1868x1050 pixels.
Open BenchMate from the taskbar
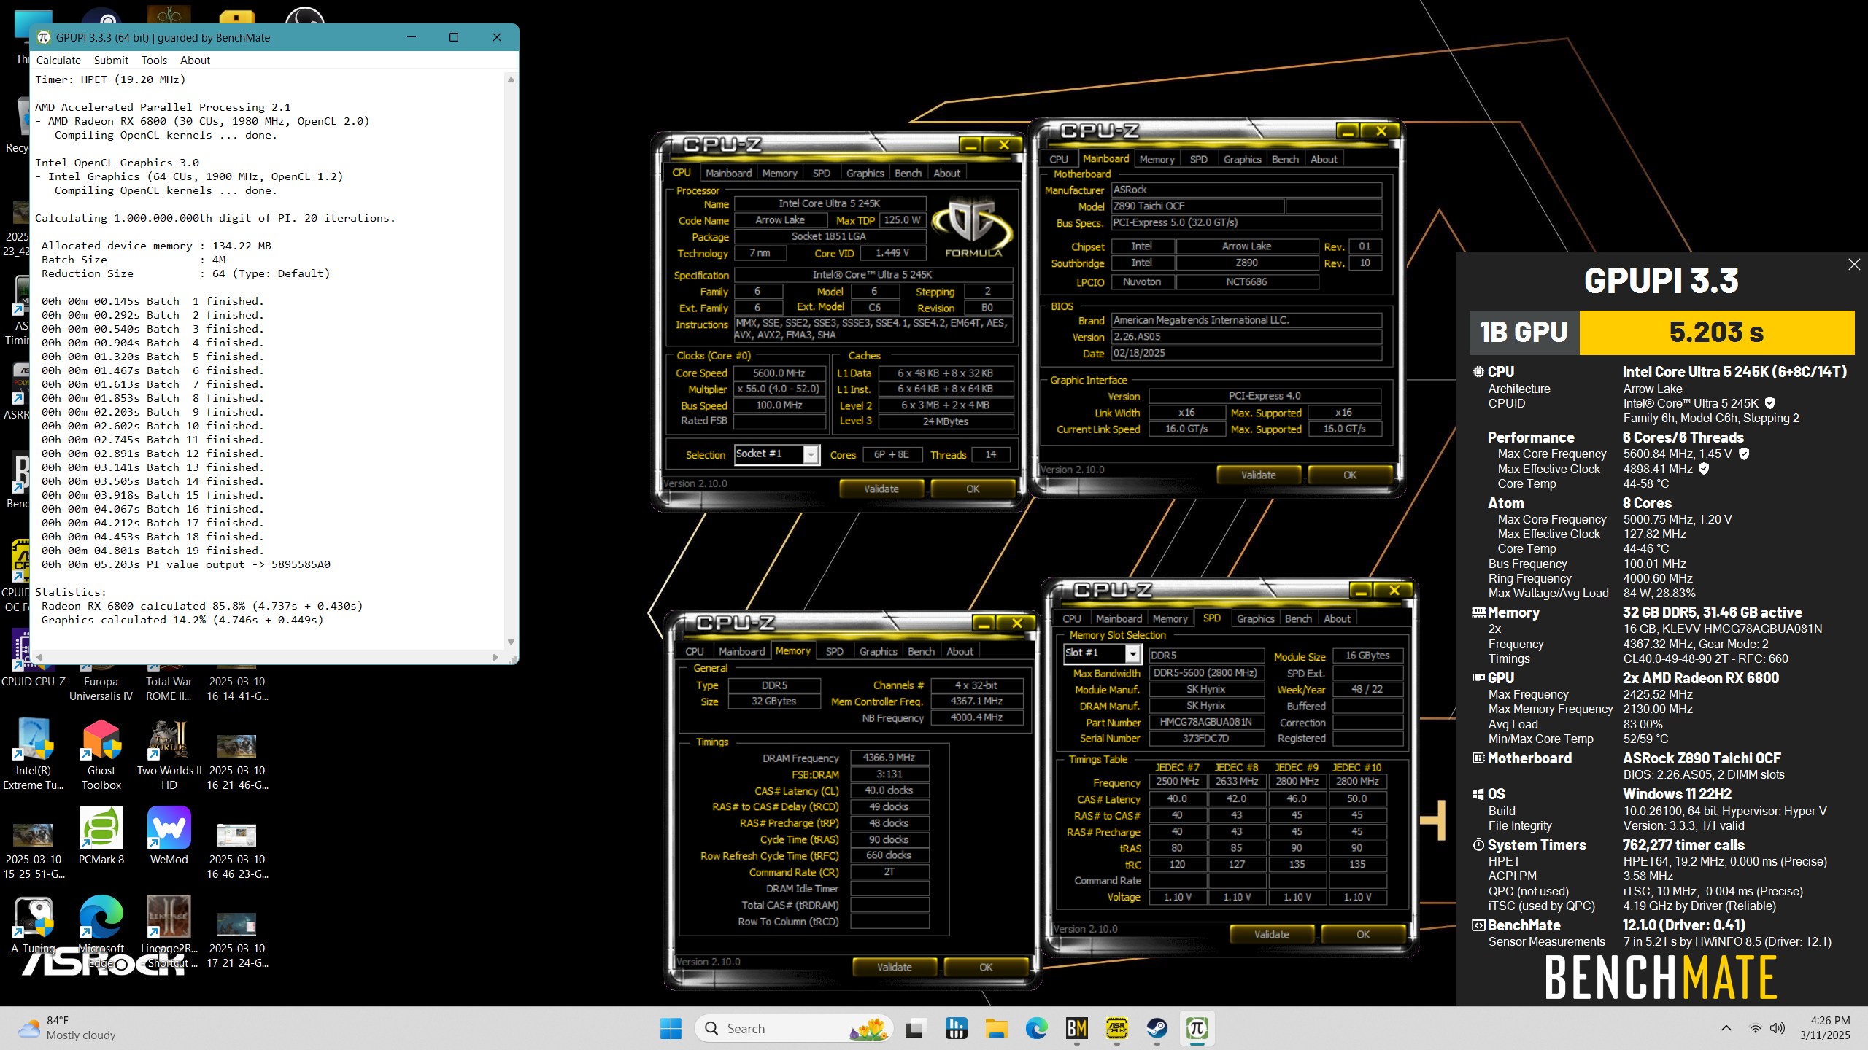click(x=1076, y=1028)
